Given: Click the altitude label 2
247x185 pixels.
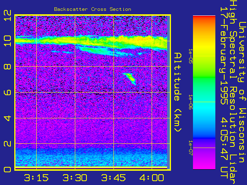Looking at the screenshot, I should point(7,144).
